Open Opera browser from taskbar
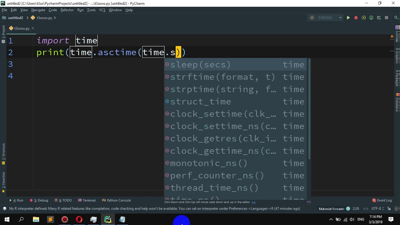This screenshot has height=225, width=400. 79,220
